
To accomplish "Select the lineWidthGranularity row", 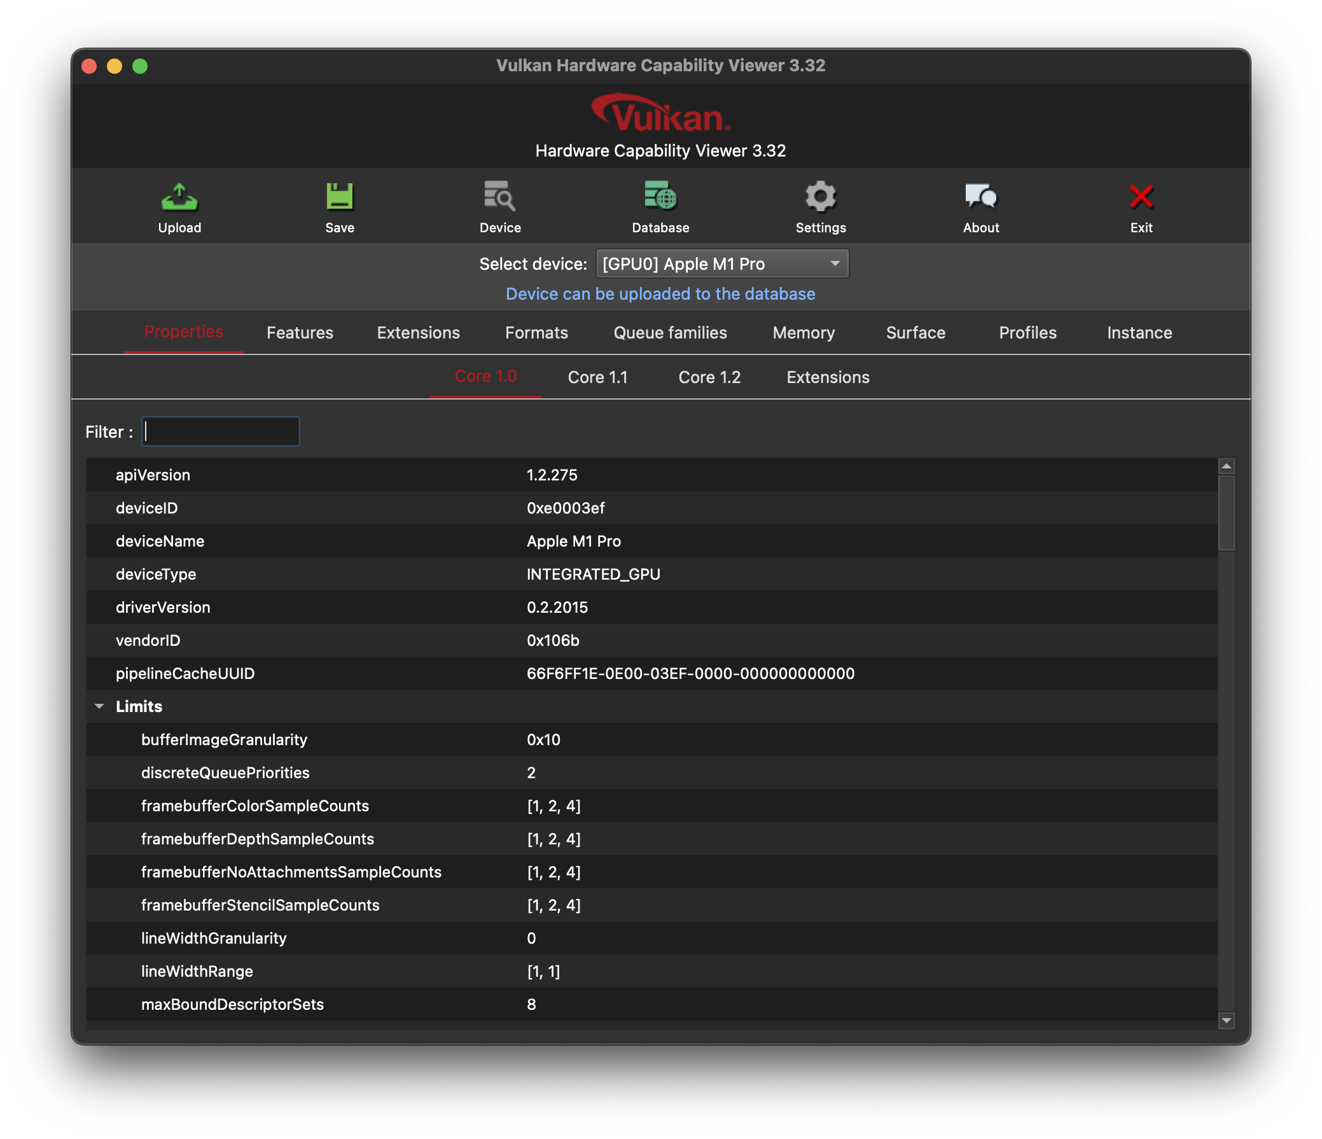I will pyautogui.click(x=651, y=938).
